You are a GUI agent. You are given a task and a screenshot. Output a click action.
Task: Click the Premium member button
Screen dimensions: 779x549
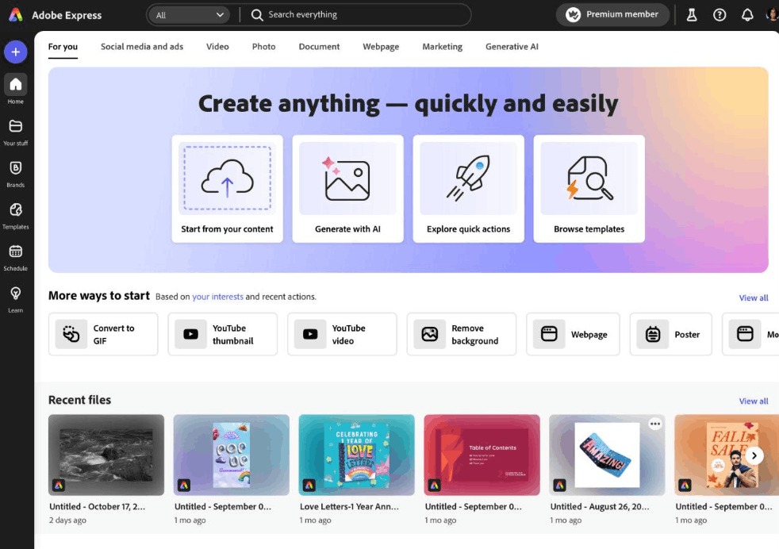(612, 14)
